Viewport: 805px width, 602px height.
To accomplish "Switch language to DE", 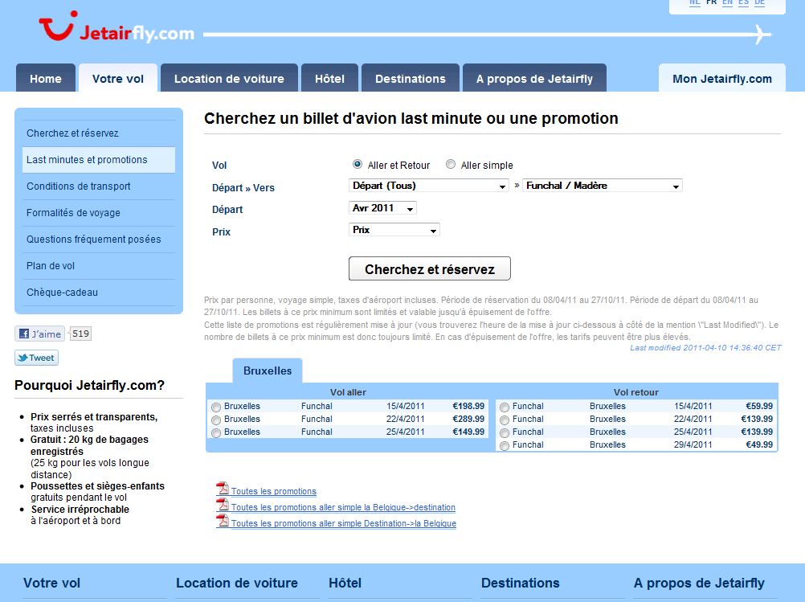I will click(760, 2).
